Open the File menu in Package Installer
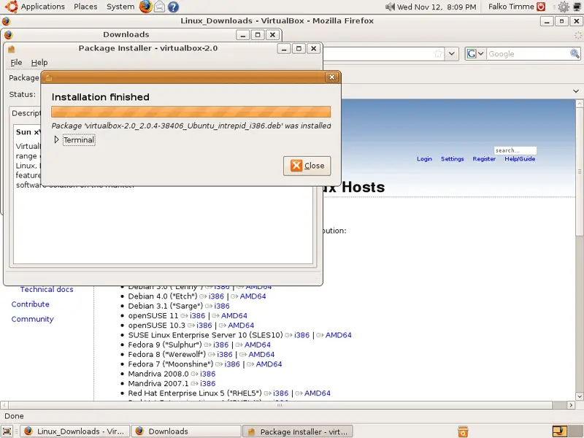The width and height of the screenshot is (584, 438). pyautogui.click(x=16, y=63)
